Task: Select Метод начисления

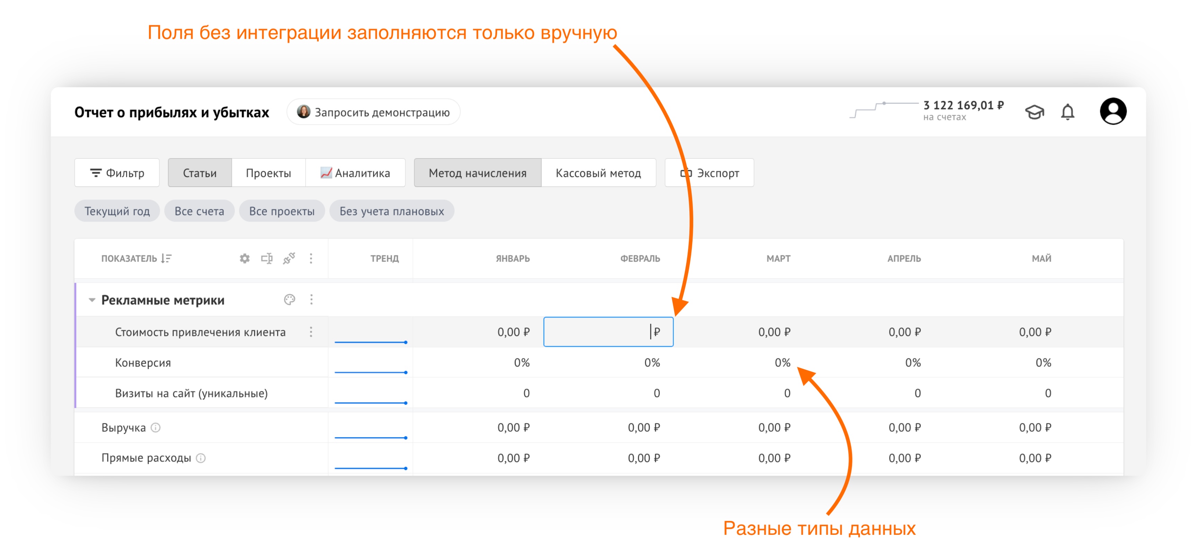Action: pos(478,173)
